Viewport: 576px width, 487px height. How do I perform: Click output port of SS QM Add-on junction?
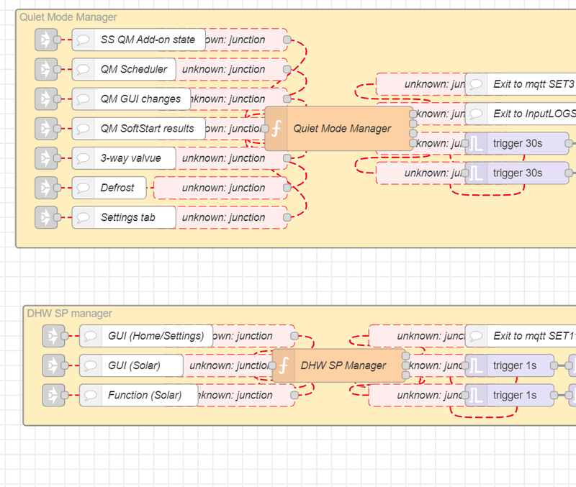287,40
